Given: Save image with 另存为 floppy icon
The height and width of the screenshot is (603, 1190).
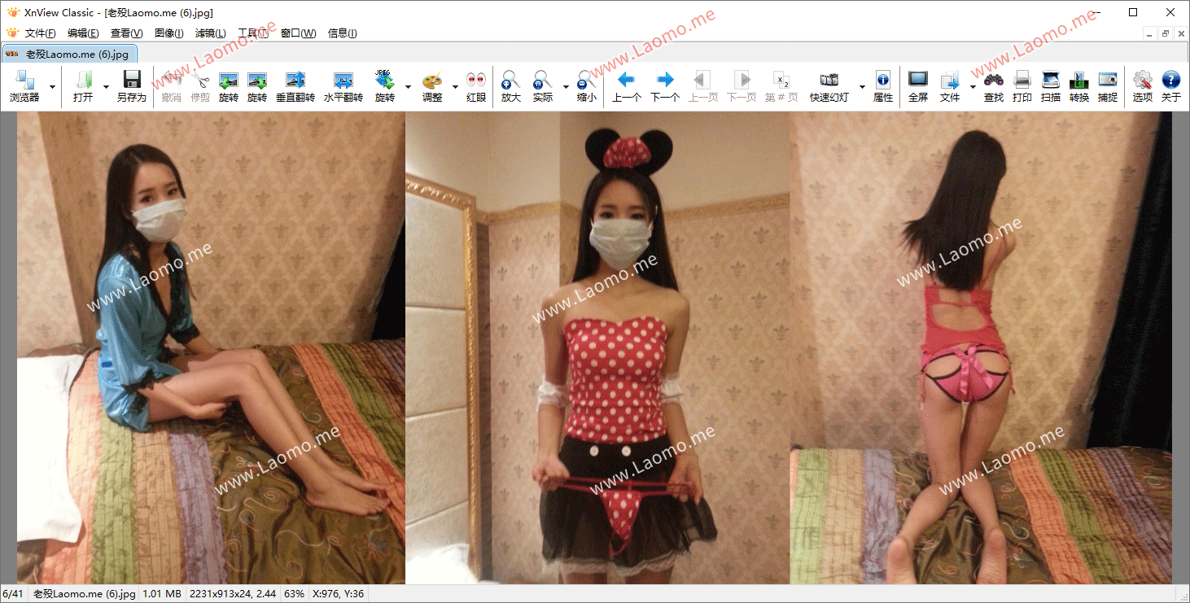Looking at the screenshot, I should pos(131,86).
